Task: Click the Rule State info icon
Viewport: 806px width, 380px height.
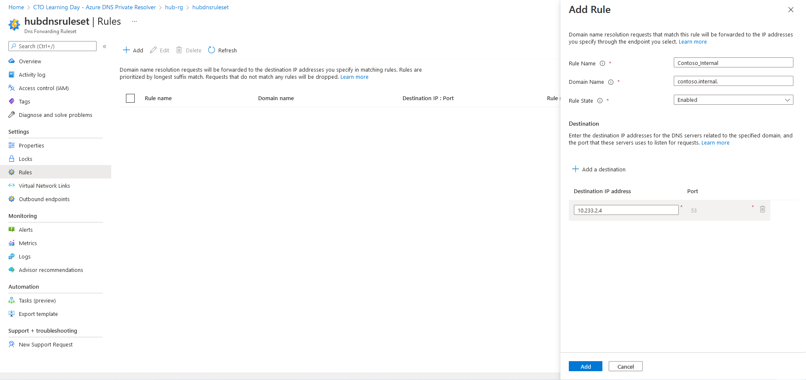Action: point(600,101)
